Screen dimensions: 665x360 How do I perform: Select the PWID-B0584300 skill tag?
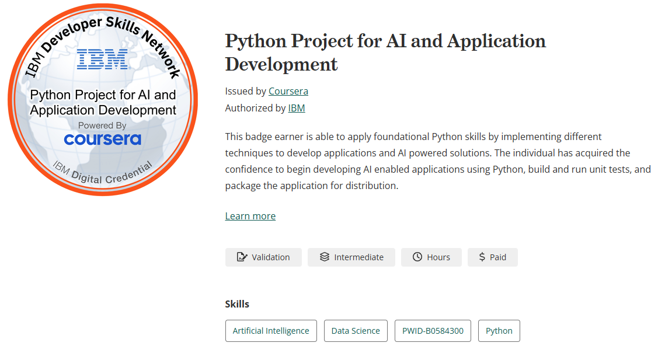point(433,331)
